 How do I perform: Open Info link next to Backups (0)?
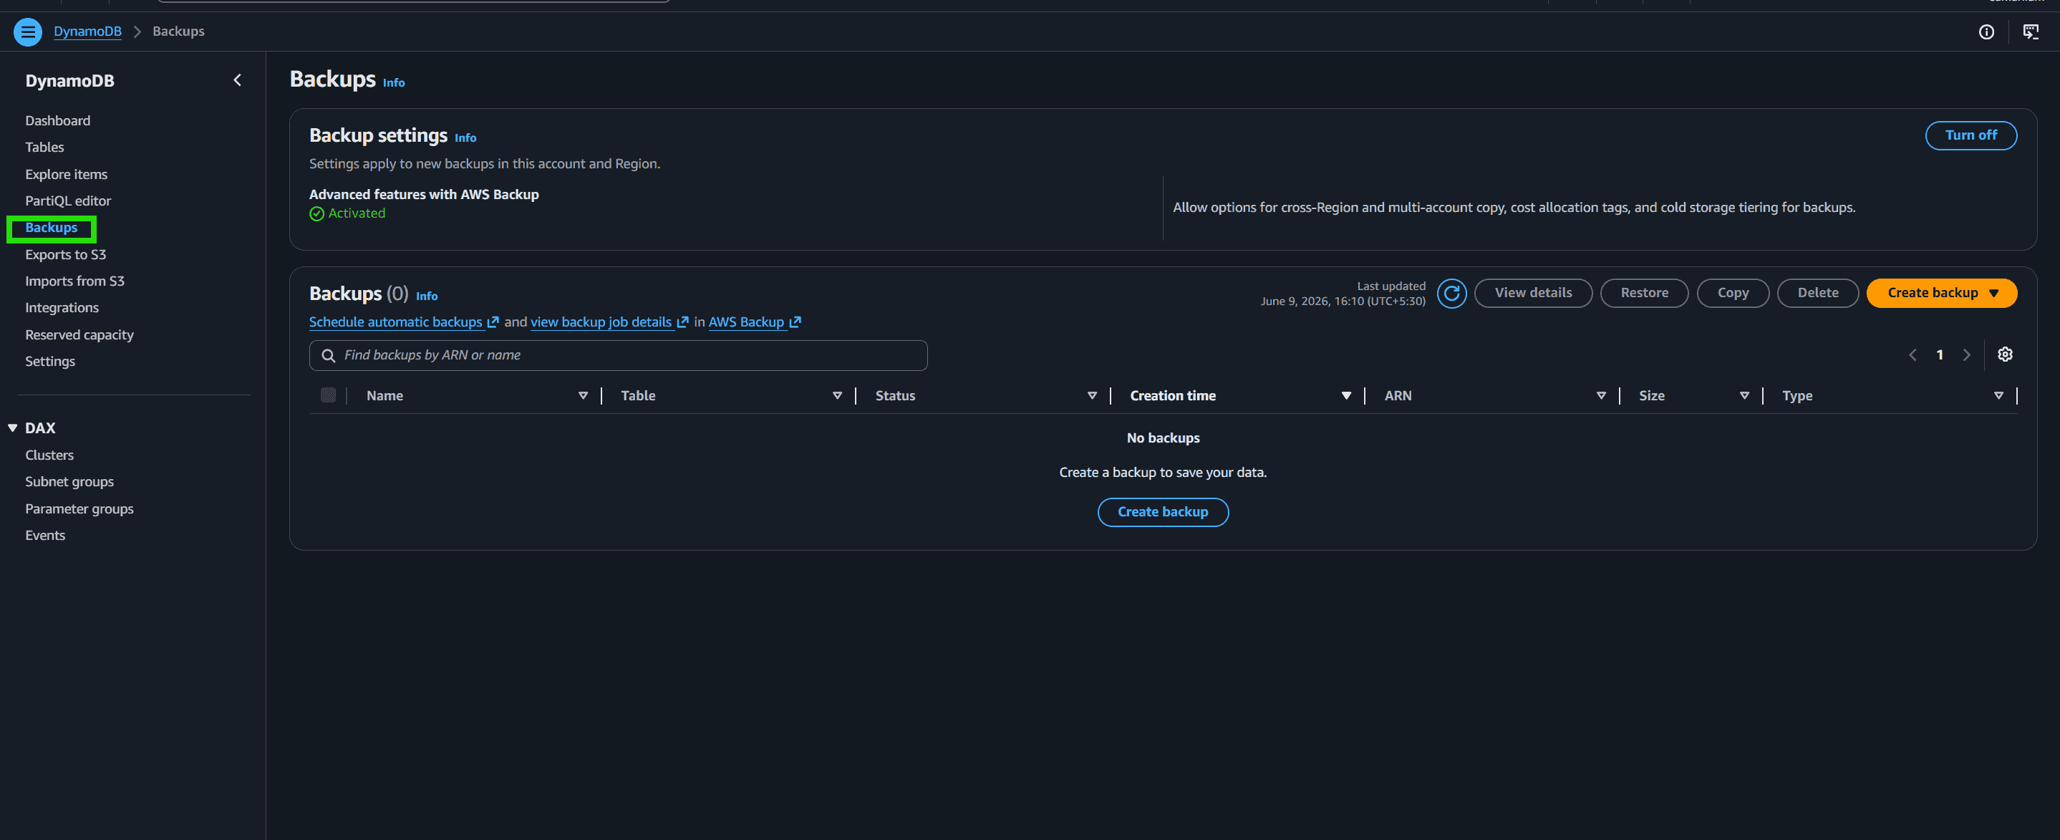coord(426,296)
